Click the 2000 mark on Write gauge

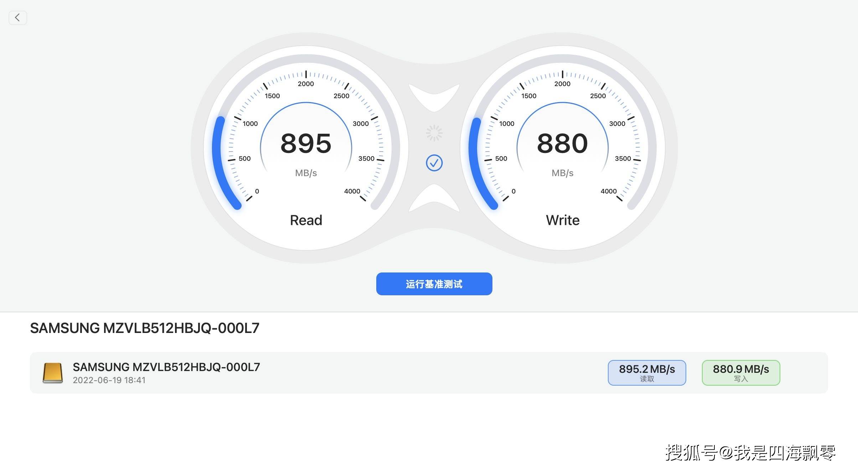click(562, 84)
